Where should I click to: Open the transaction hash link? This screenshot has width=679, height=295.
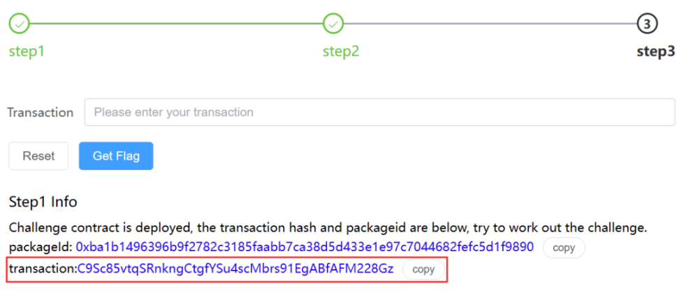(235, 268)
